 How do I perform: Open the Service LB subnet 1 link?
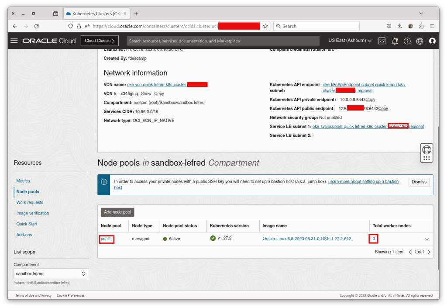(x=368, y=127)
